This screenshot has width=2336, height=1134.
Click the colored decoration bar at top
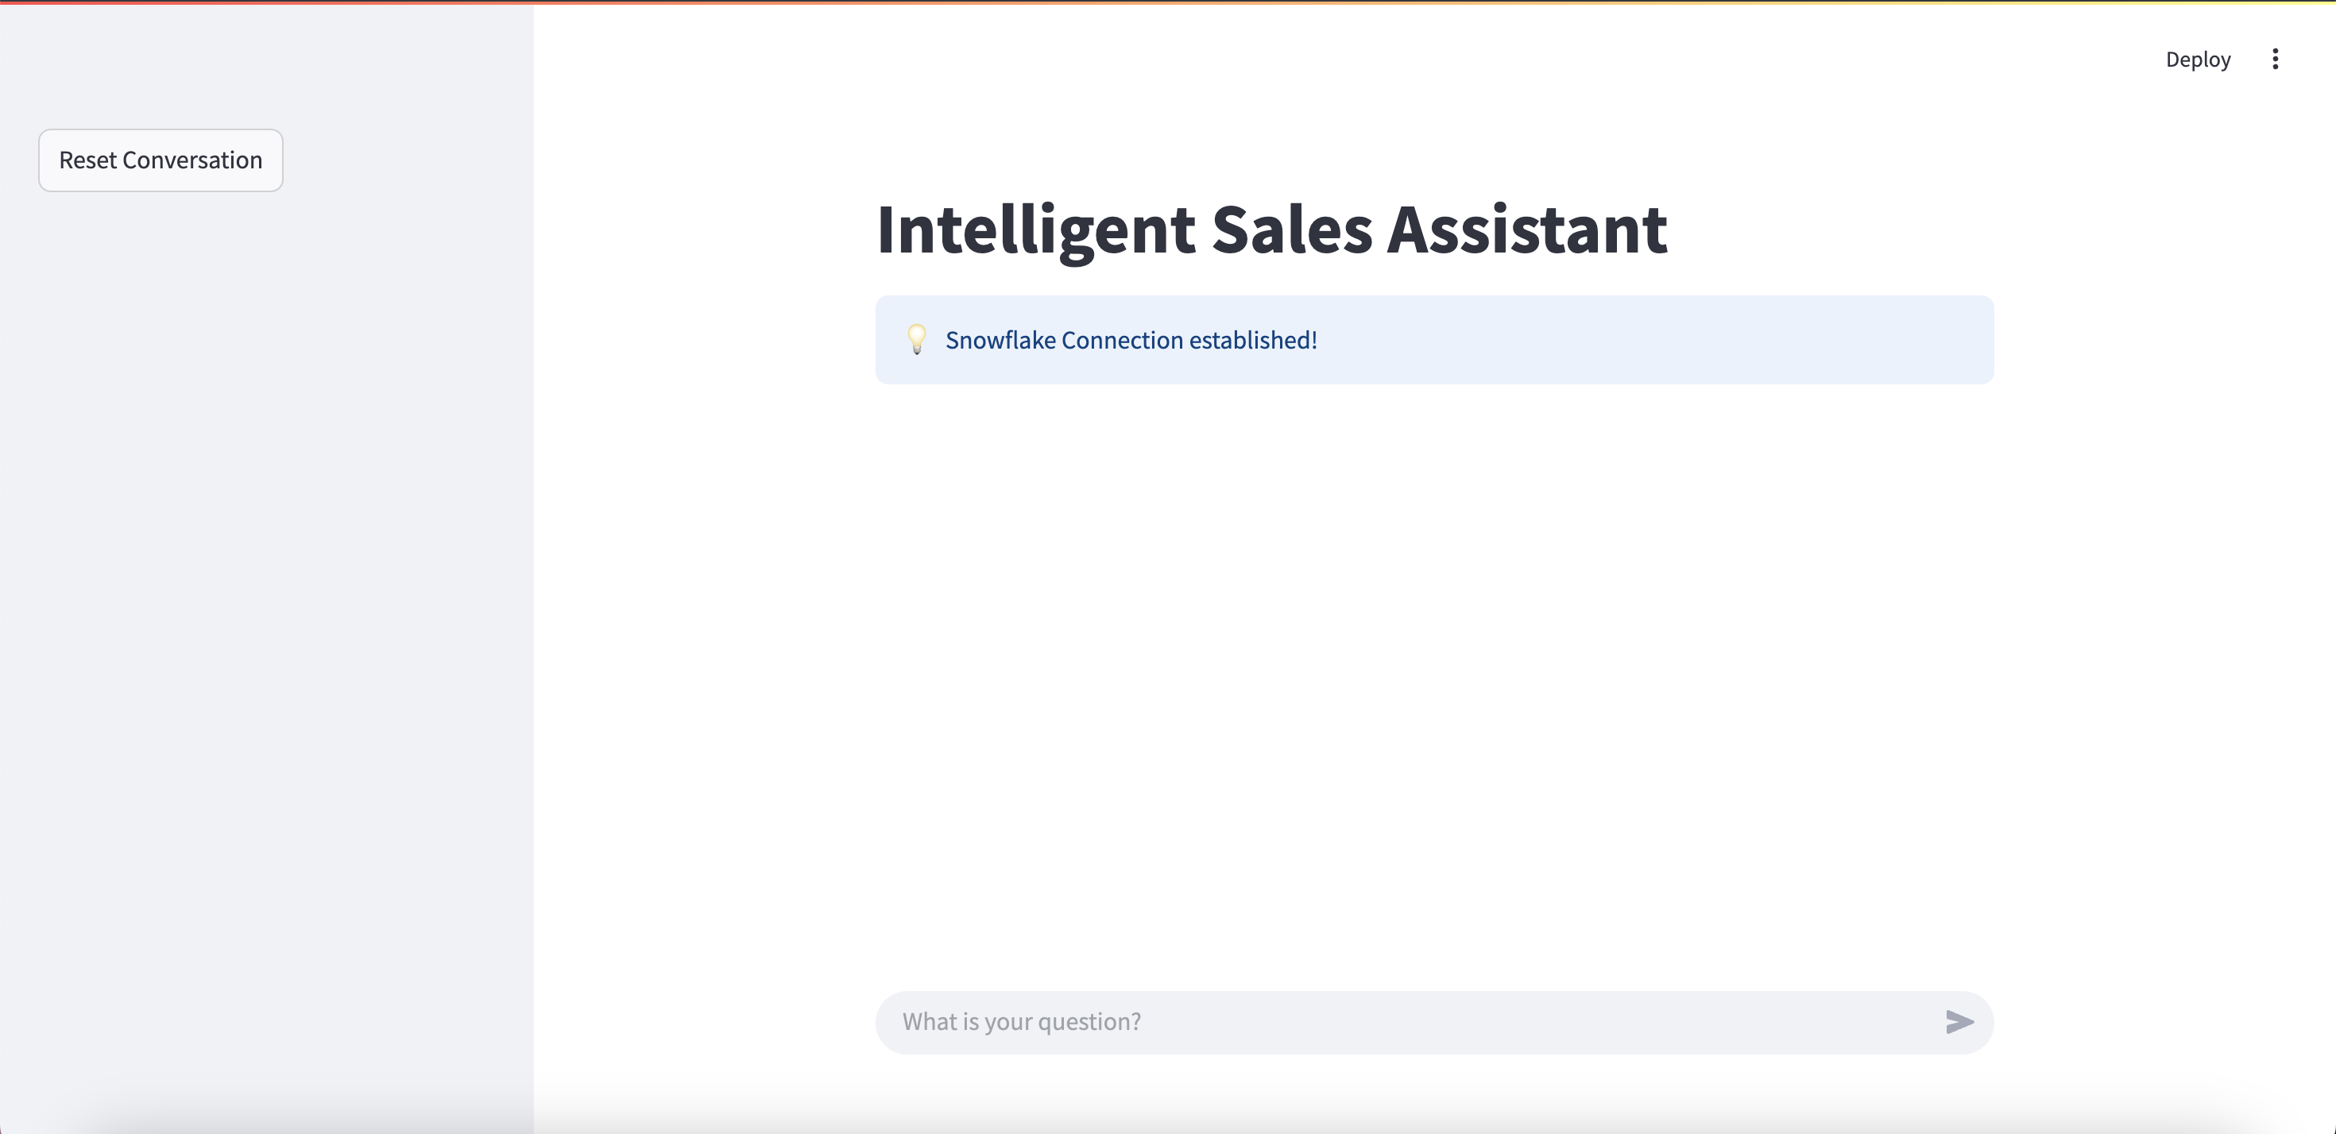[x=1168, y=2]
